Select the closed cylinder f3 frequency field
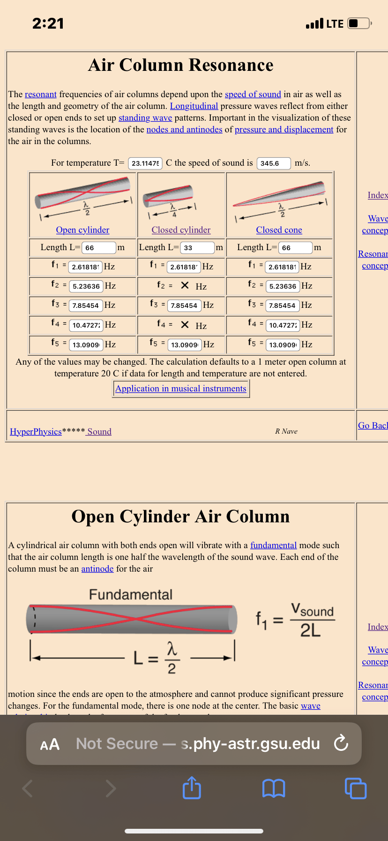 [185, 306]
